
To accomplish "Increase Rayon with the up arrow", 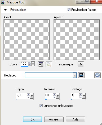I will click(x=28, y=94).
